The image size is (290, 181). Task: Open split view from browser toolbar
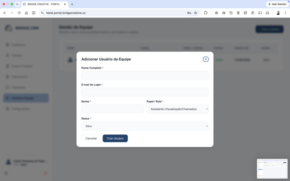pos(34,13)
